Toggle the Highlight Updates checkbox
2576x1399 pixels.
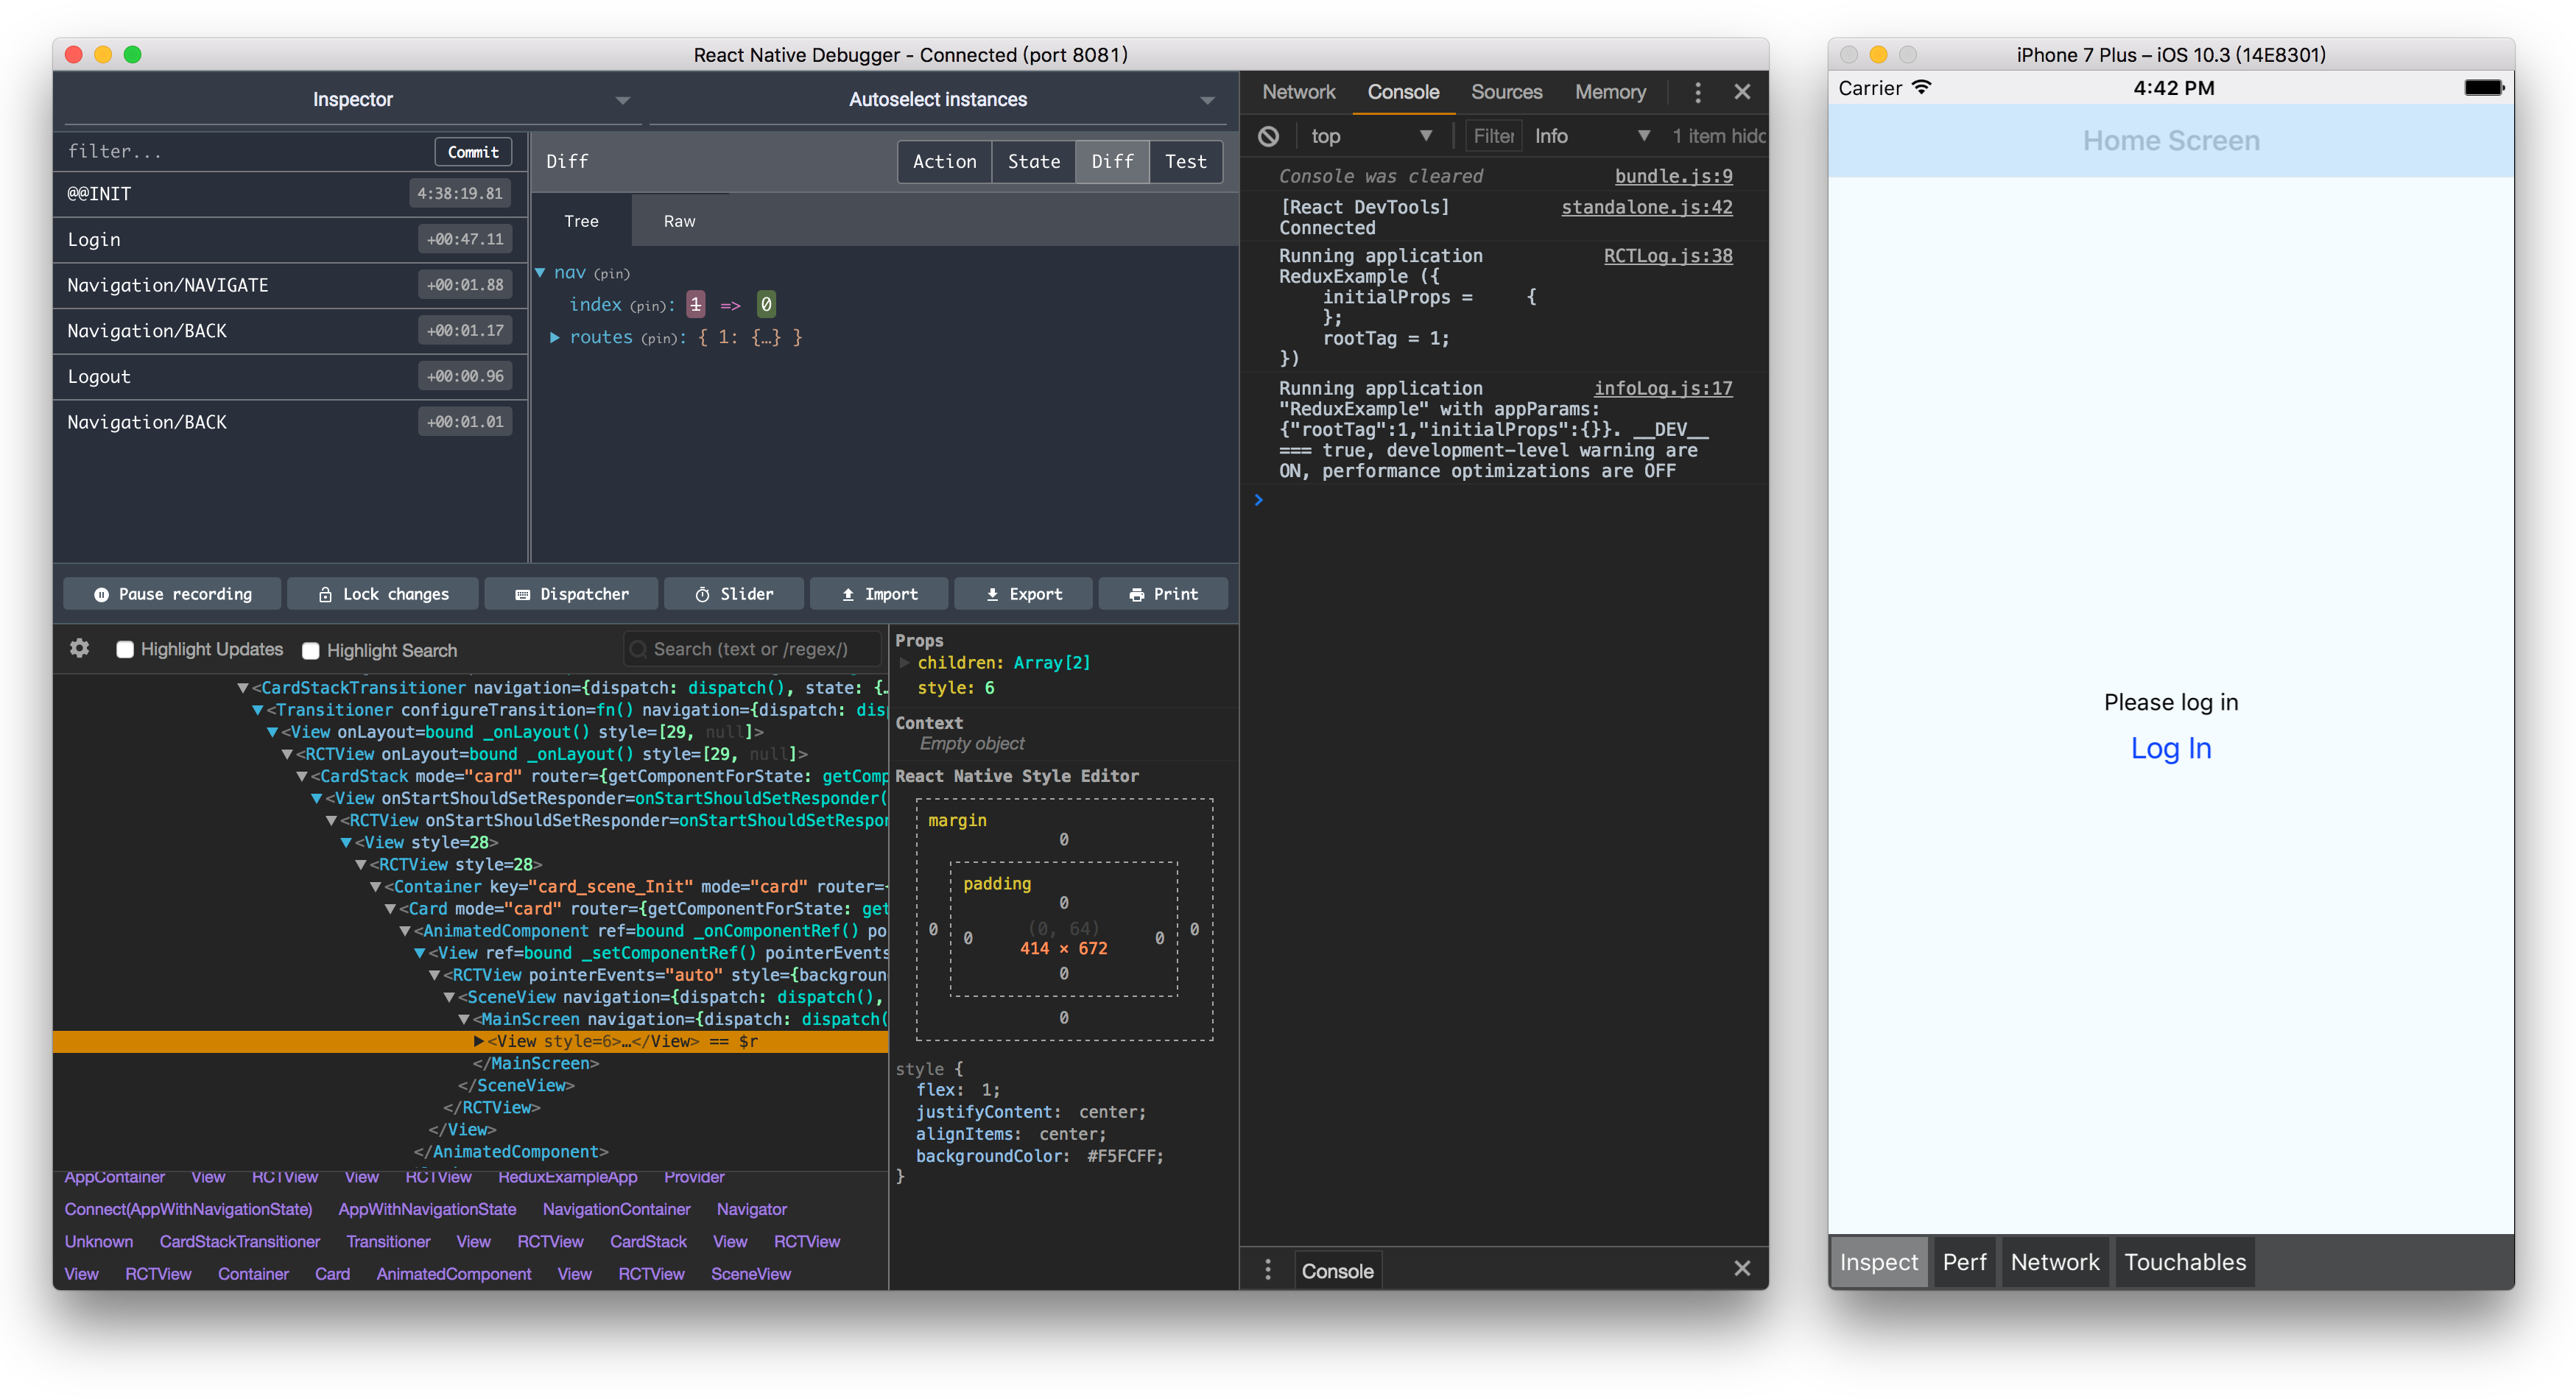coord(124,649)
